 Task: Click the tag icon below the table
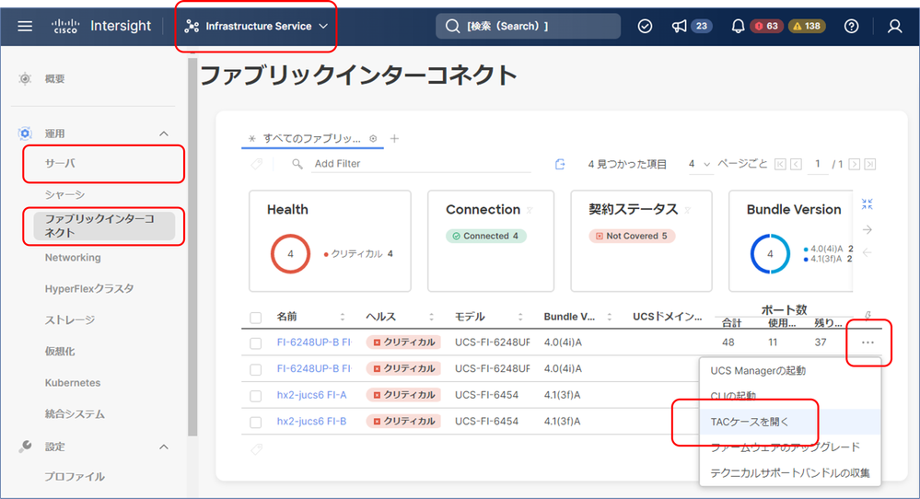[256, 450]
